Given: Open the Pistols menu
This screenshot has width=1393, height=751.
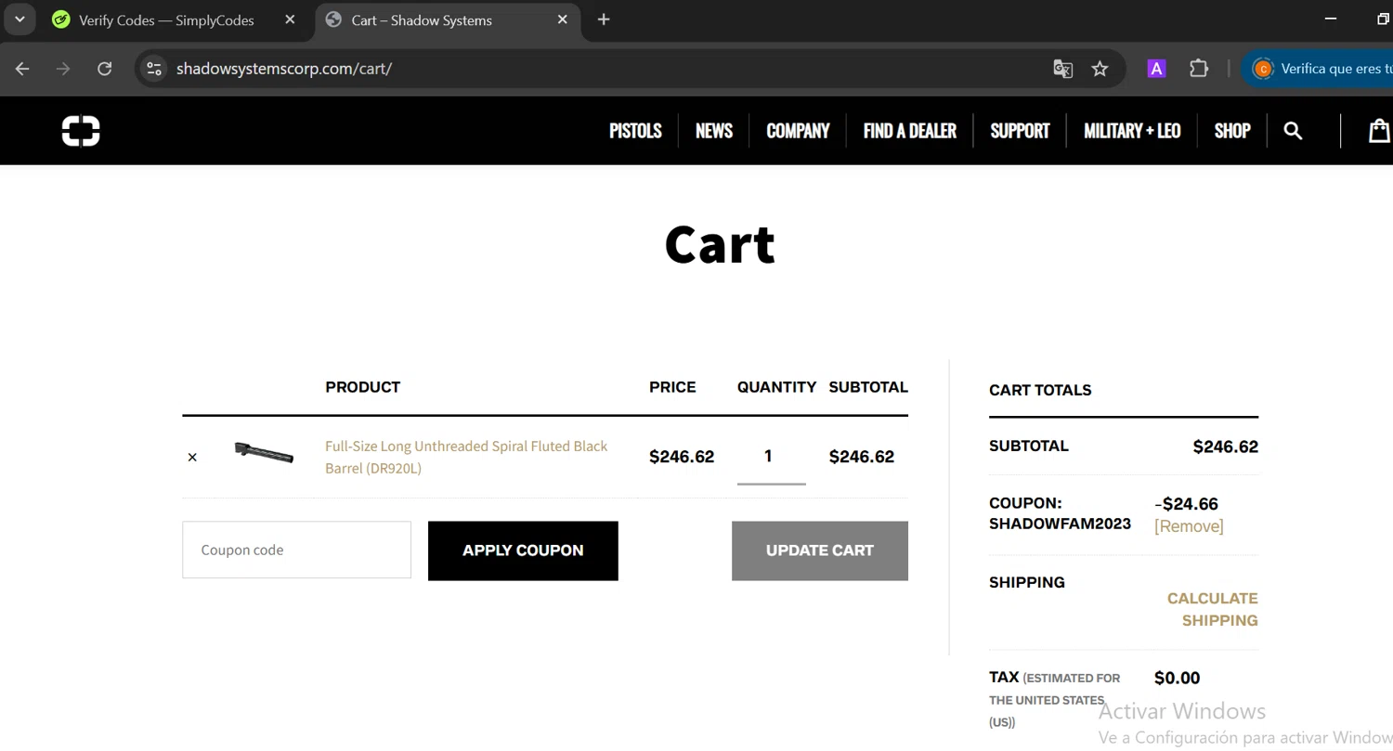Looking at the screenshot, I should pyautogui.click(x=635, y=131).
